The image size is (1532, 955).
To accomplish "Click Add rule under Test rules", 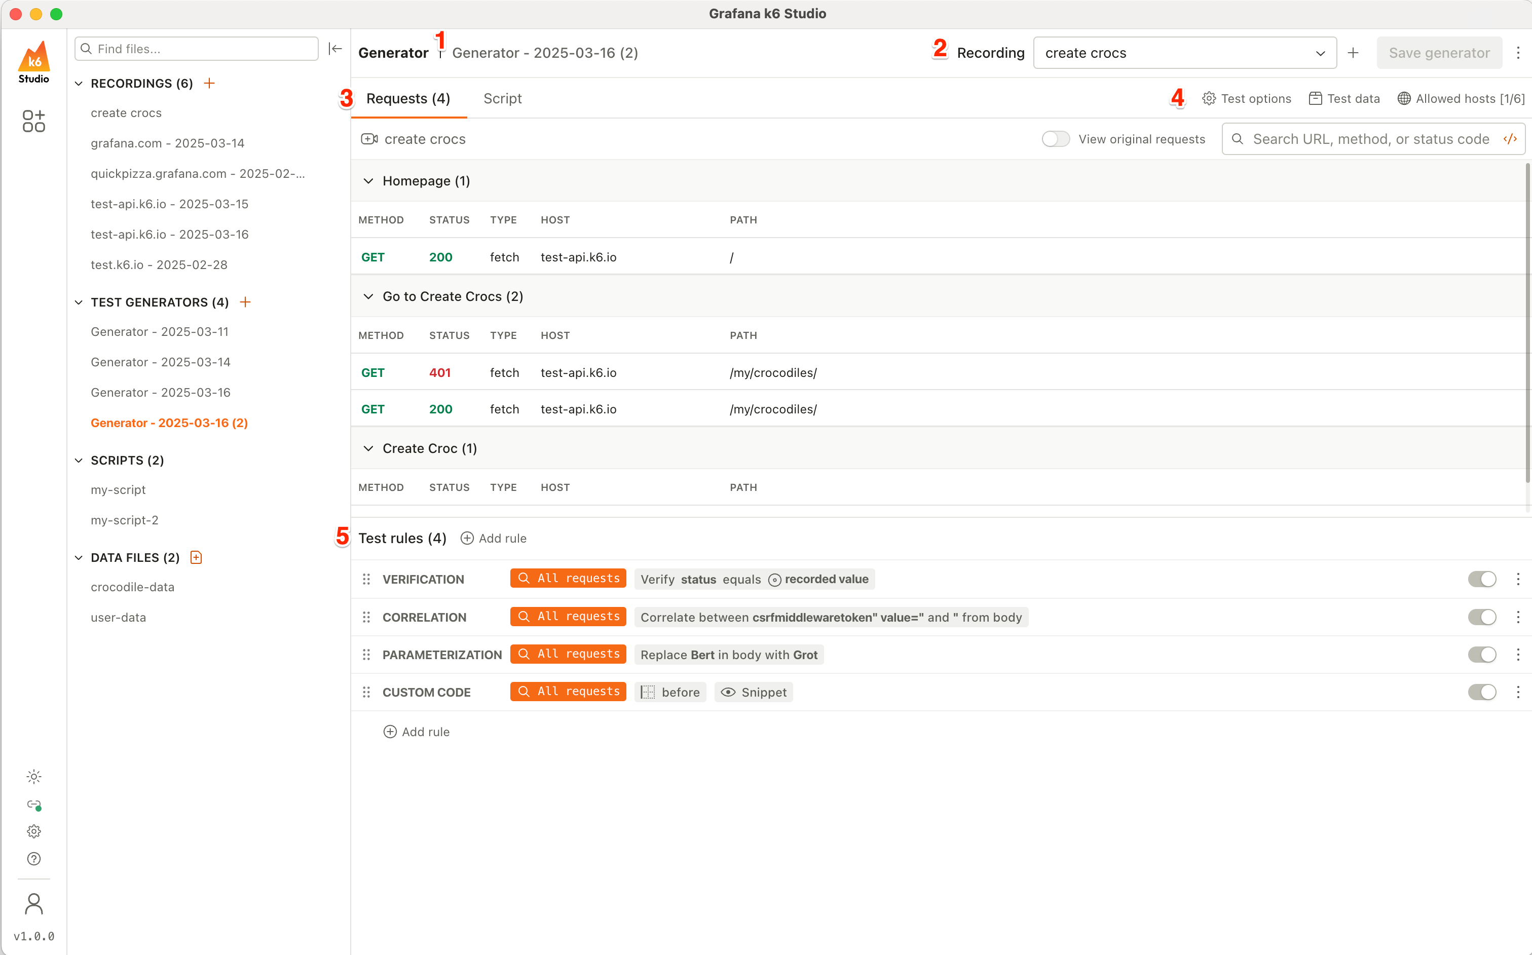I will click(x=494, y=538).
